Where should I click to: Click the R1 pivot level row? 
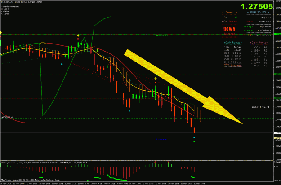(x=259, y=53)
